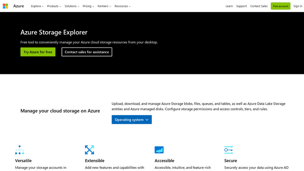Click the Microsoft logo icon
This screenshot has width=304, height=171.
(x=5, y=6)
